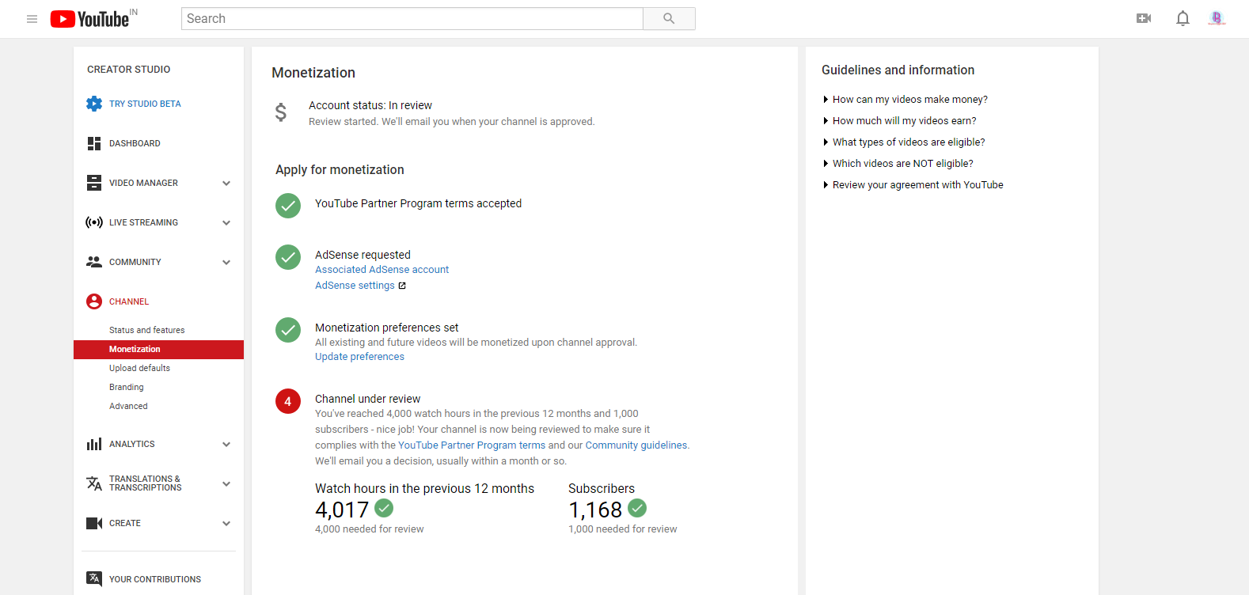Open the AdSense settings link
This screenshot has height=595, width=1249.
pyautogui.click(x=355, y=286)
